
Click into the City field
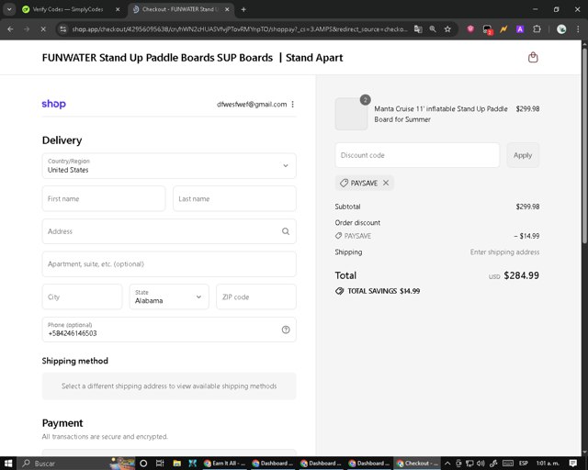click(82, 297)
